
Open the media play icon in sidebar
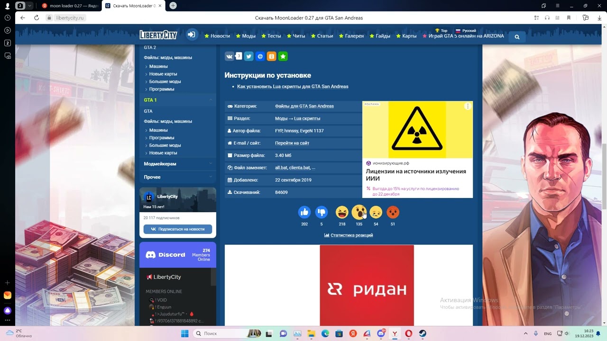point(8,30)
